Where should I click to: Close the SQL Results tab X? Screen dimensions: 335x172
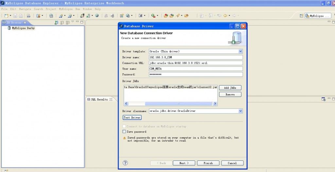[x=111, y=99]
